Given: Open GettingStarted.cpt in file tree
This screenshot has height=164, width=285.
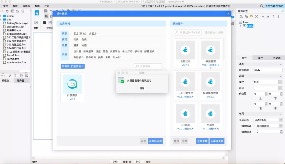Looking at the screenshot, I should click(16, 23).
